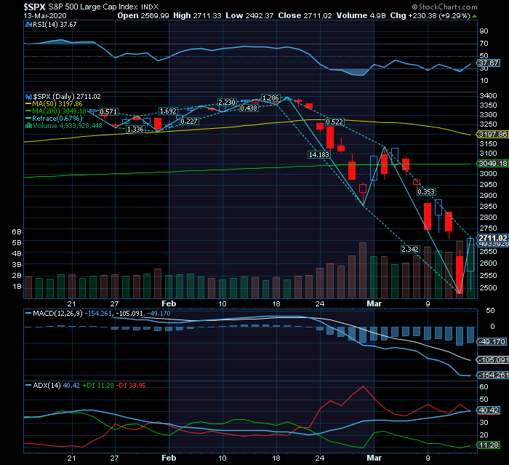Click the 1.692 retracement label

pos(168,111)
